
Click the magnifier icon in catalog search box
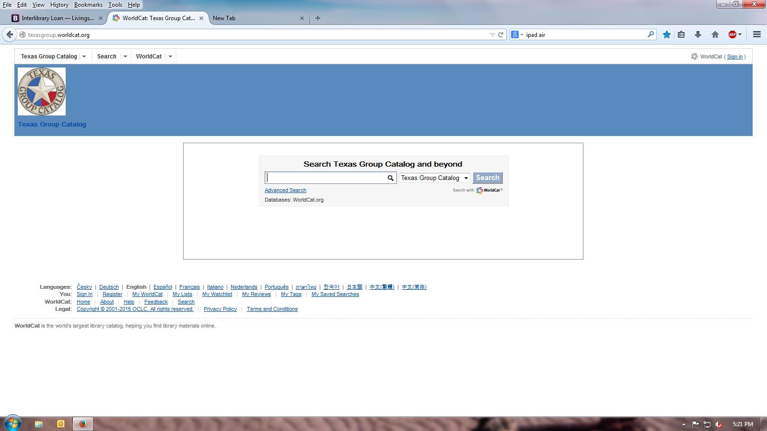(x=390, y=178)
